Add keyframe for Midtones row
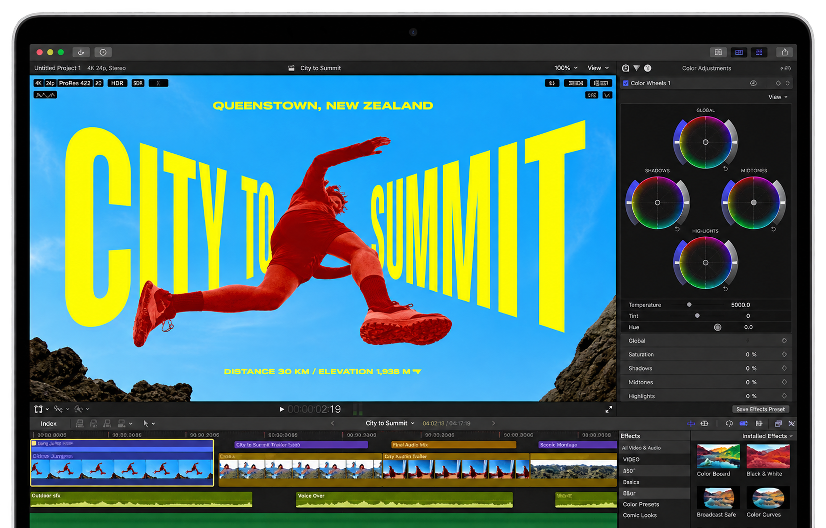Screen dimensions: 826x528 [x=784, y=382]
